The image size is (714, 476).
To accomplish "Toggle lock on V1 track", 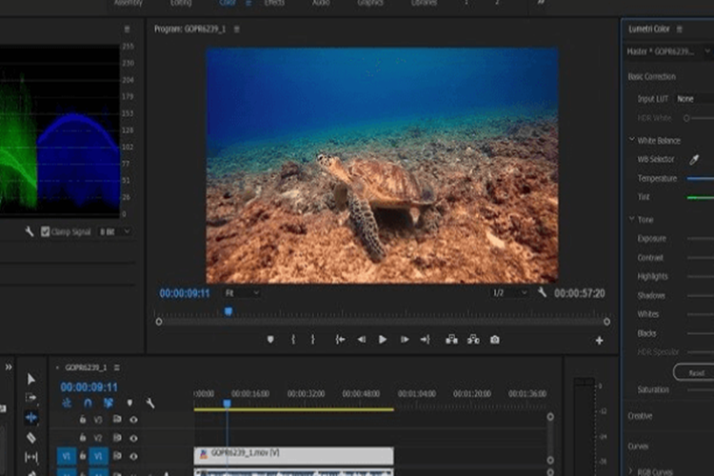I will [x=83, y=456].
